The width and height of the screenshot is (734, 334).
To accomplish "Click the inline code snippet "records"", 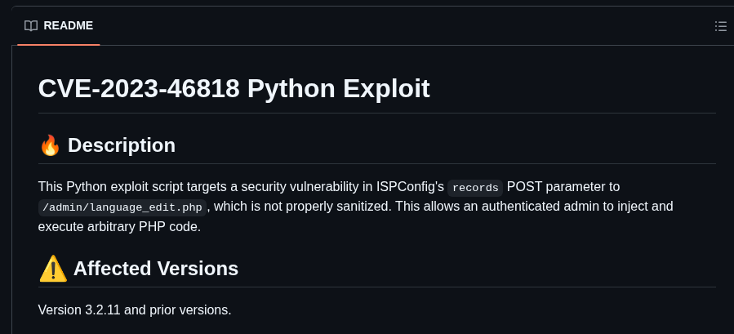I will click(x=475, y=188).
